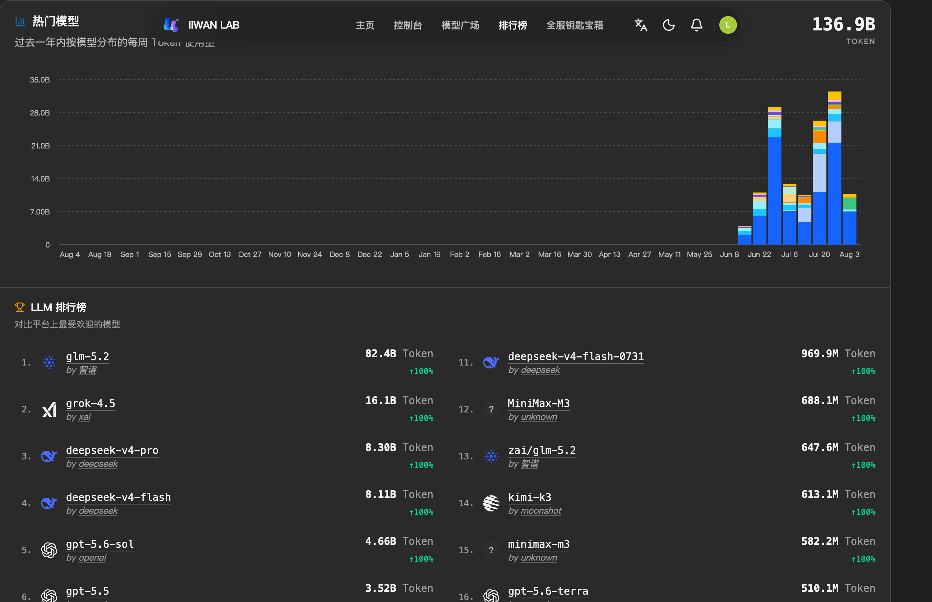The height and width of the screenshot is (602, 932).
Task: Click the openai provider link under gpt-5.6-sol
Action: click(x=92, y=558)
